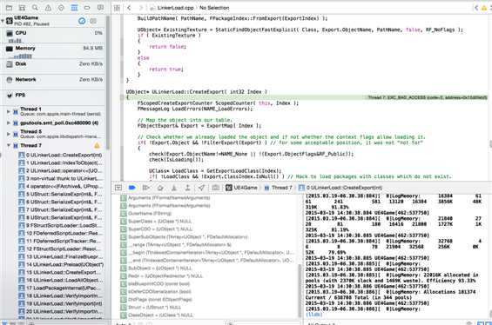Click the blue gauge icon beside UE4Game
The height and width of the screenshot is (325, 492).
pyautogui.click(x=82, y=21)
